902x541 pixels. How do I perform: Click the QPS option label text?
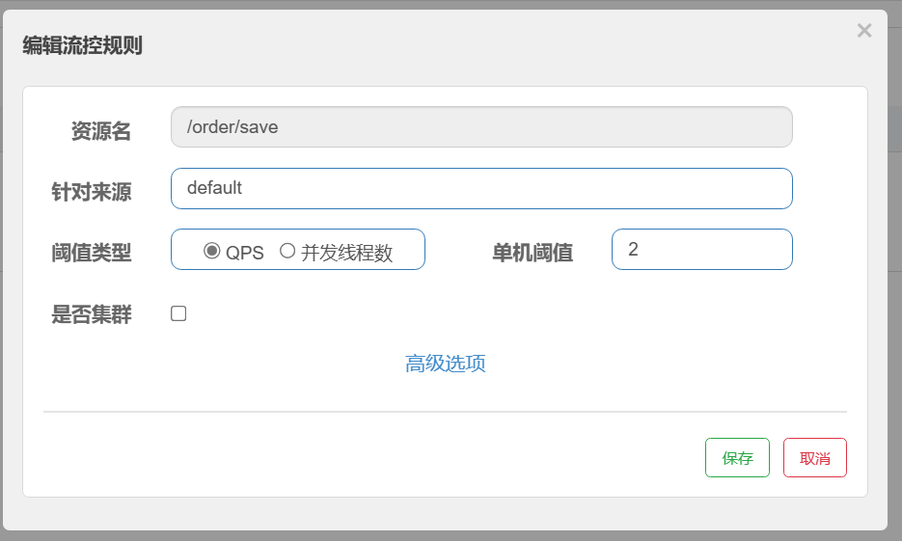pyautogui.click(x=244, y=253)
